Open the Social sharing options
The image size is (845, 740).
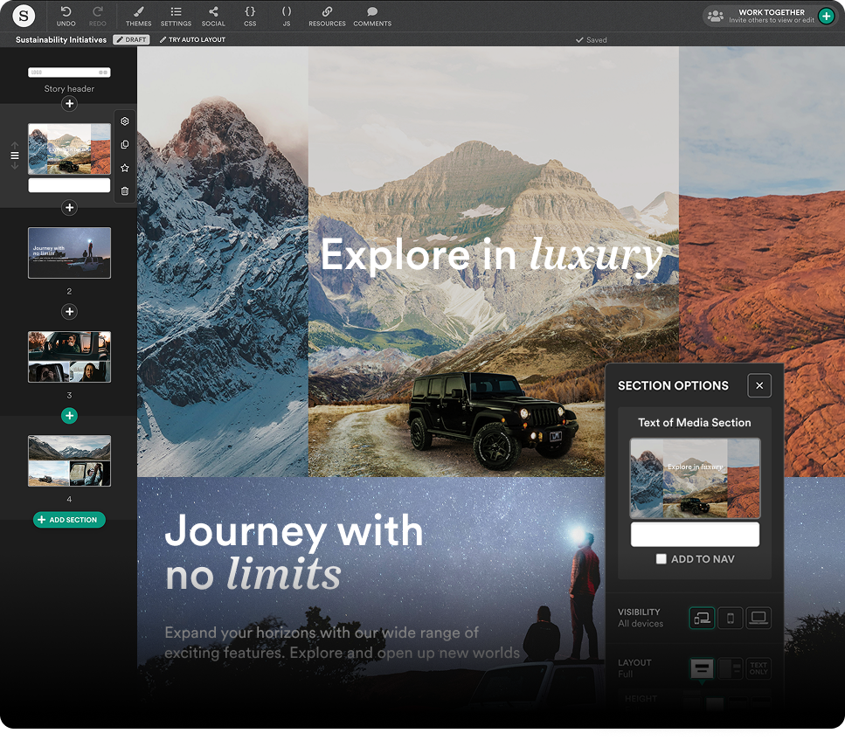tap(213, 12)
